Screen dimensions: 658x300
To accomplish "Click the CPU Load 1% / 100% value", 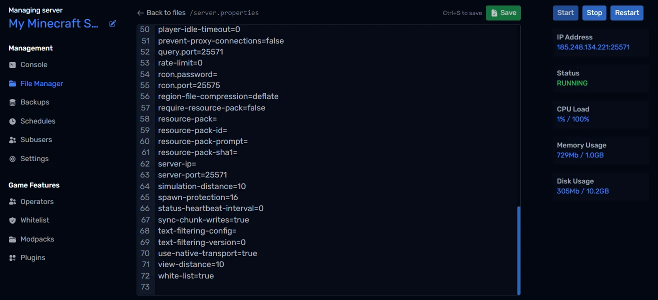I will 573,119.
